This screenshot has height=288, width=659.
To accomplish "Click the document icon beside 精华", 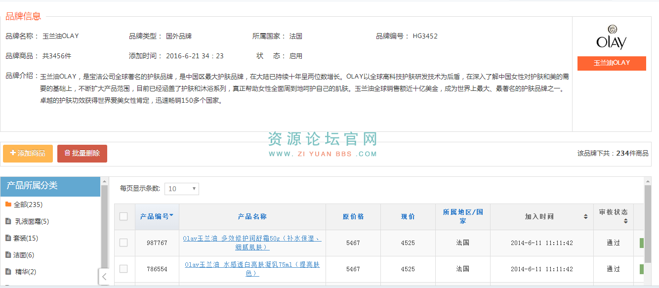I will tap(8, 271).
